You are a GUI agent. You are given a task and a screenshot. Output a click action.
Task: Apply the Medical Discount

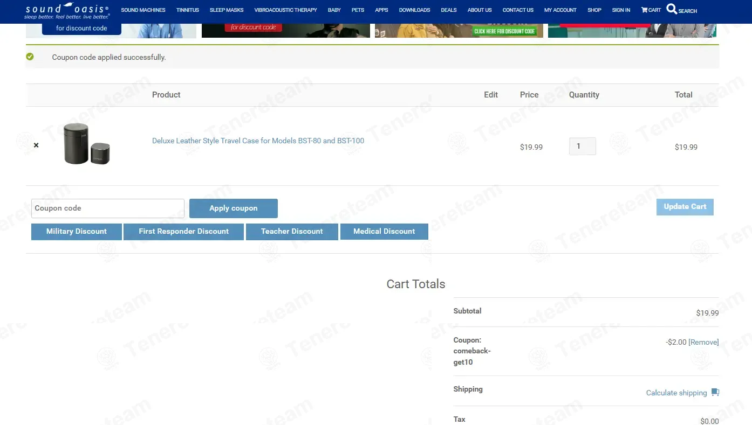(x=384, y=232)
